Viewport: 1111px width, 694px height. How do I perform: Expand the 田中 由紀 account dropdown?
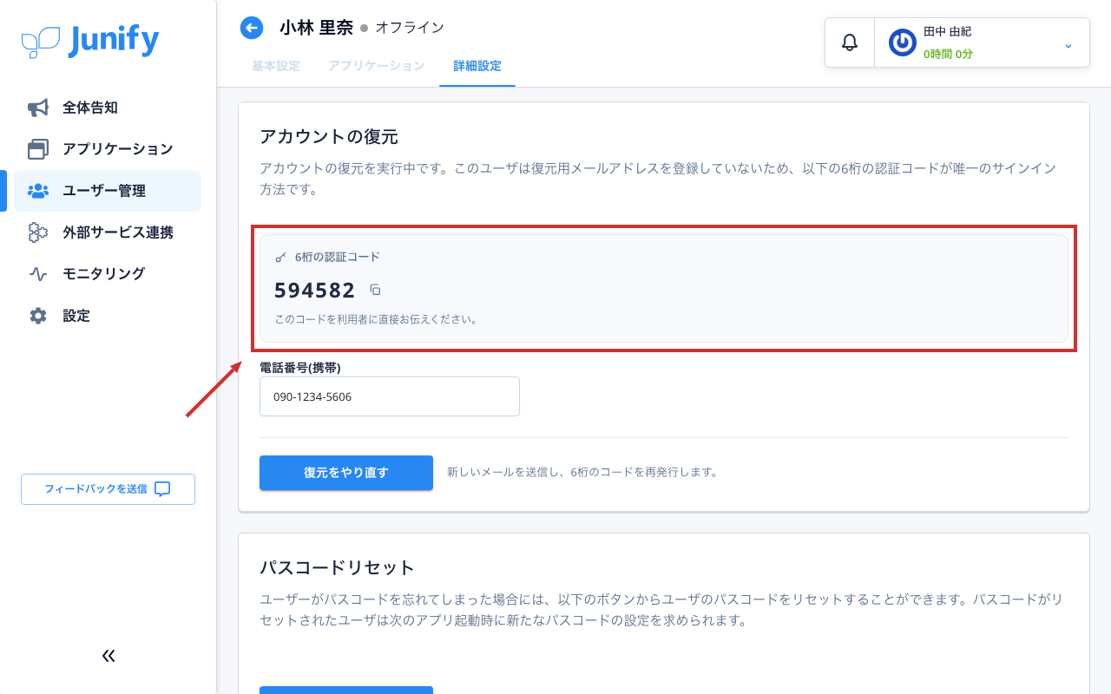pyautogui.click(x=1068, y=44)
